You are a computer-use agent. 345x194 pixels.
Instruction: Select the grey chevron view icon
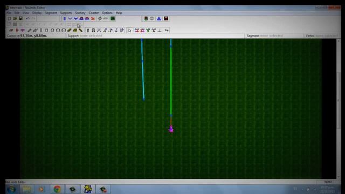click(x=70, y=19)
